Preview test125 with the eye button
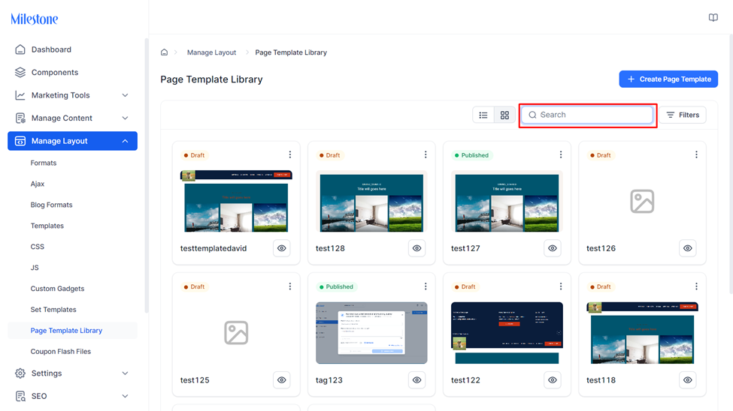 click(281, 379)
